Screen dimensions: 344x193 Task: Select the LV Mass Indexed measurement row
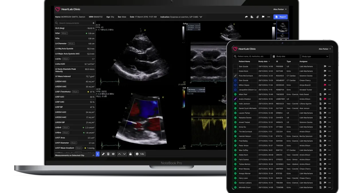tap(75, 77)
